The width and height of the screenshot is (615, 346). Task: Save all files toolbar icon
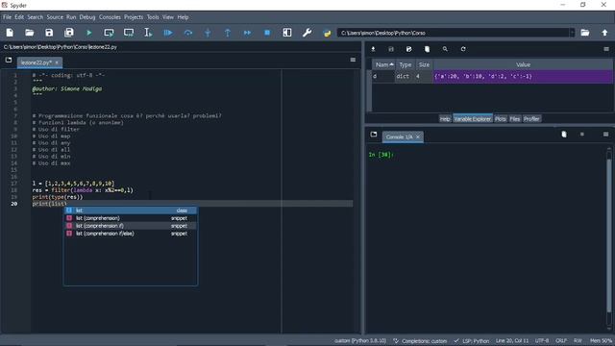69,33
